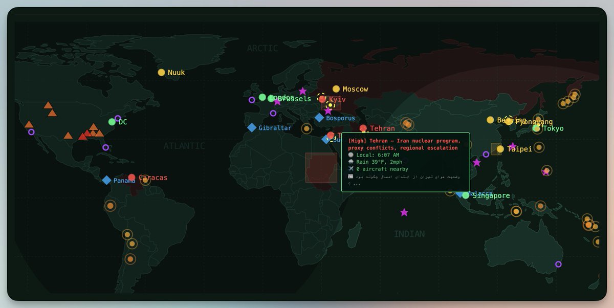Click the 'Rain 39°F, 2mph' weather line
The width and height of the screenshot is (614, 308).
(375, 162)
